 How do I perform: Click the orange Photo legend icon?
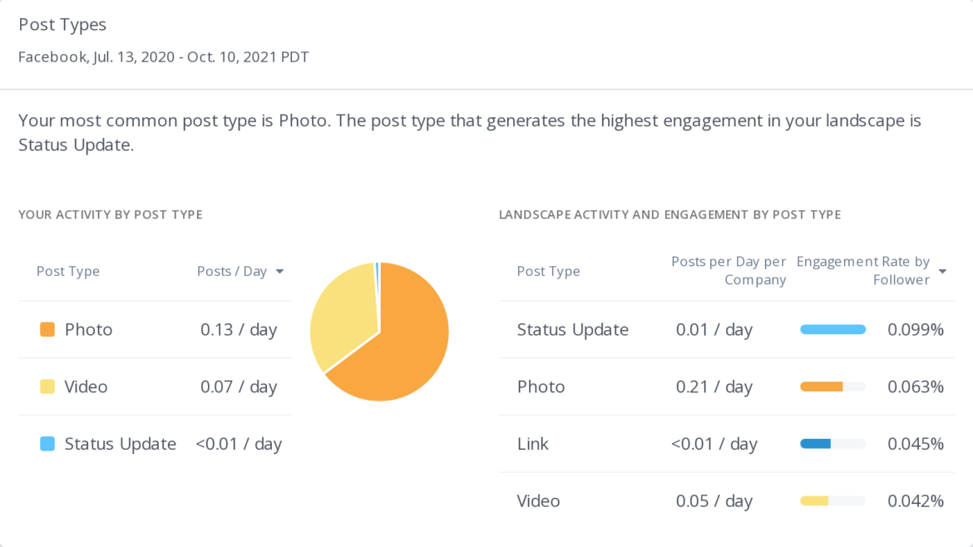pos(47,329)
